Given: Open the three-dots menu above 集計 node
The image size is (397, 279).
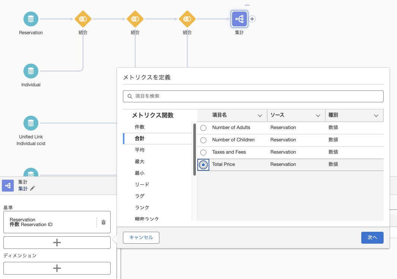Looking at the screenshot, I should pyautogui.click(x=247, y=5).
